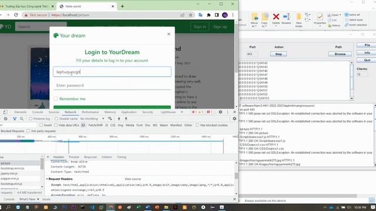Screen dimensions: 376x211
Task: Tick the 3rd-party requests checkbox
Action: (28, 131)
